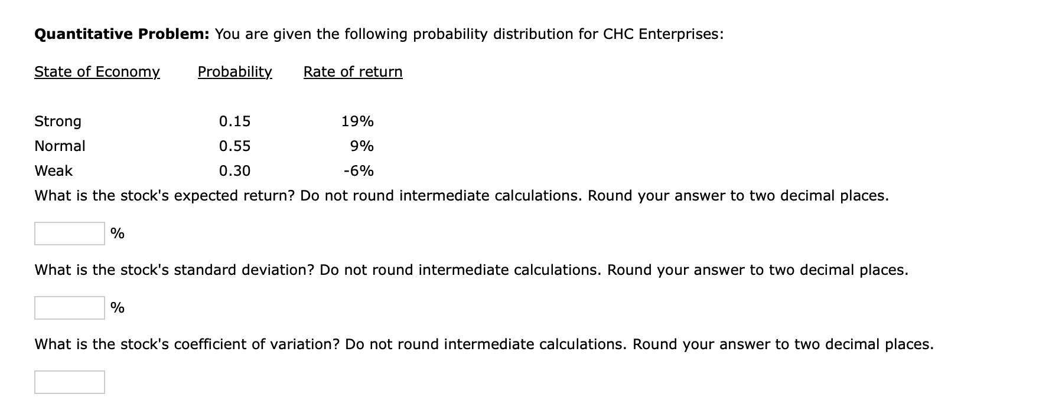
Task: Click the 0.30 probability value
Action: (x=234, y=171)
